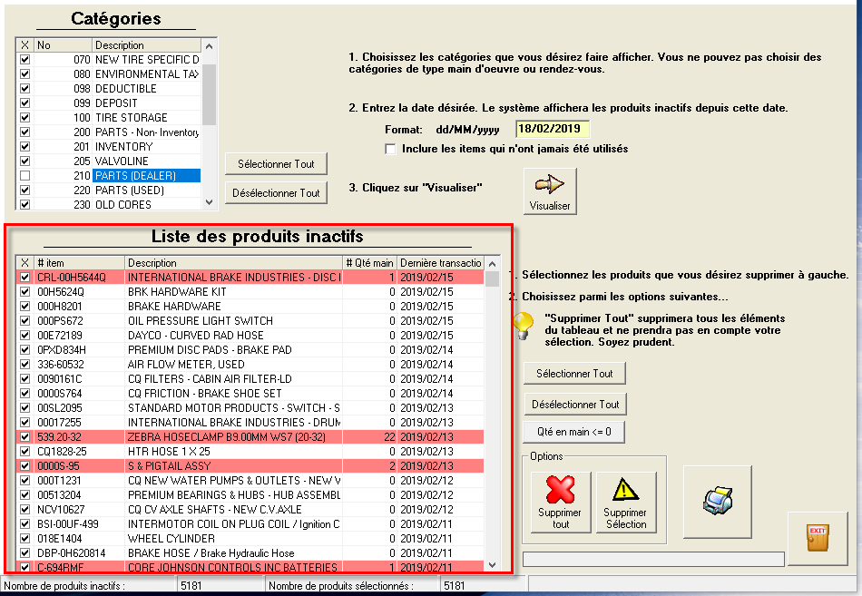Click Sélectionner Tout button beside categories

[x=276, y=164]
